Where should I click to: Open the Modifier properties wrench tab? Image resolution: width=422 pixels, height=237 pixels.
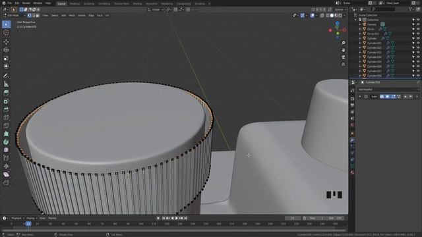pyautogui.click(x=352, y=140)
